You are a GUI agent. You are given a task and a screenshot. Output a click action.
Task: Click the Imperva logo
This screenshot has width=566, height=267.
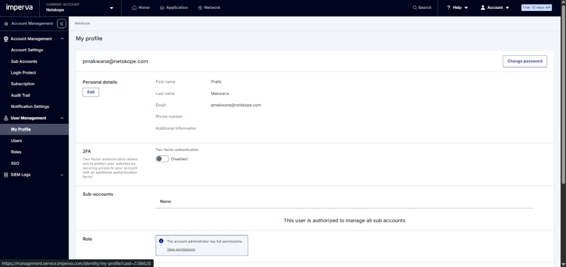coord(20,7)
